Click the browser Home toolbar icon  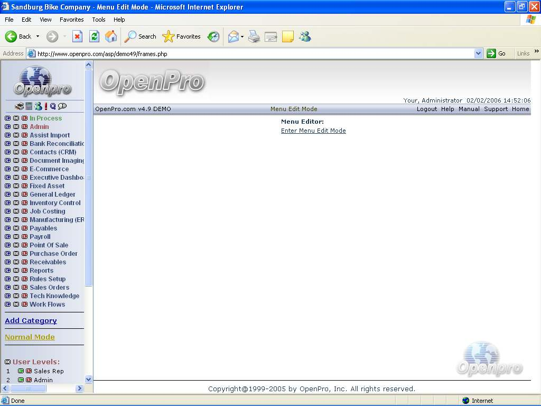[111, 36]
